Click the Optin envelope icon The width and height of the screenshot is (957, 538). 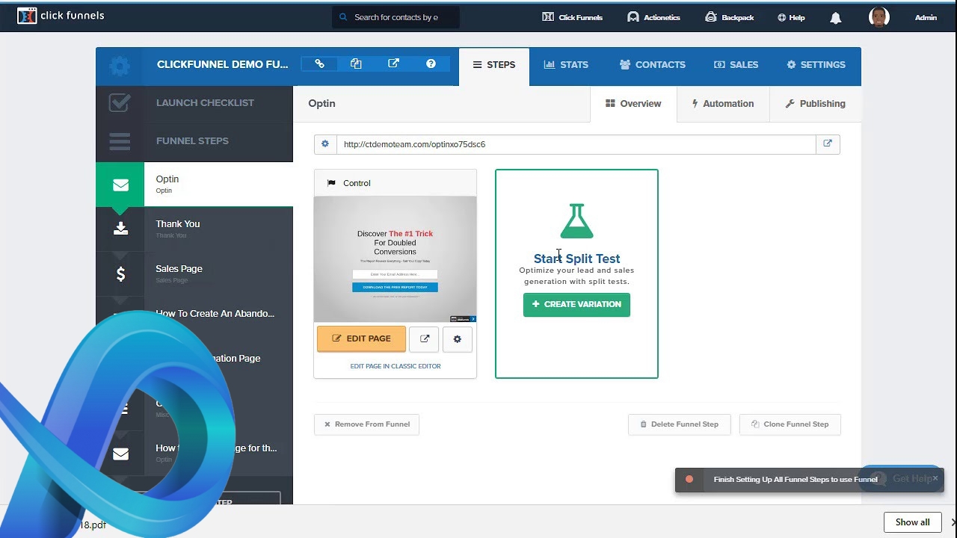[x=120, y=185]
